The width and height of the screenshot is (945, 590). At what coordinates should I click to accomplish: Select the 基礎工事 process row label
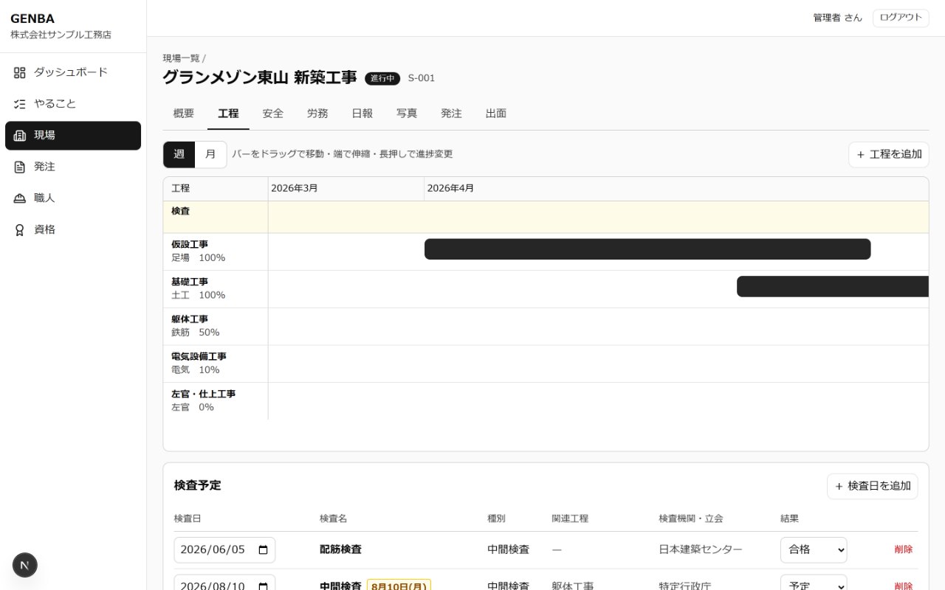click(216, 288)
